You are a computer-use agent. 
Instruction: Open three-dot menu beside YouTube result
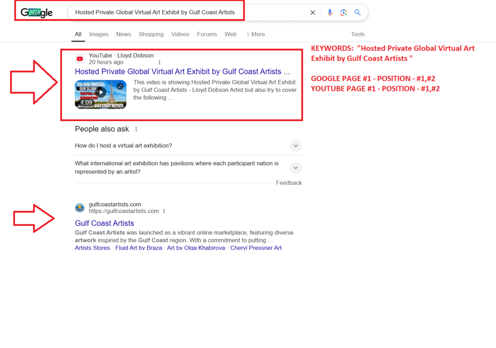(160, 62)
